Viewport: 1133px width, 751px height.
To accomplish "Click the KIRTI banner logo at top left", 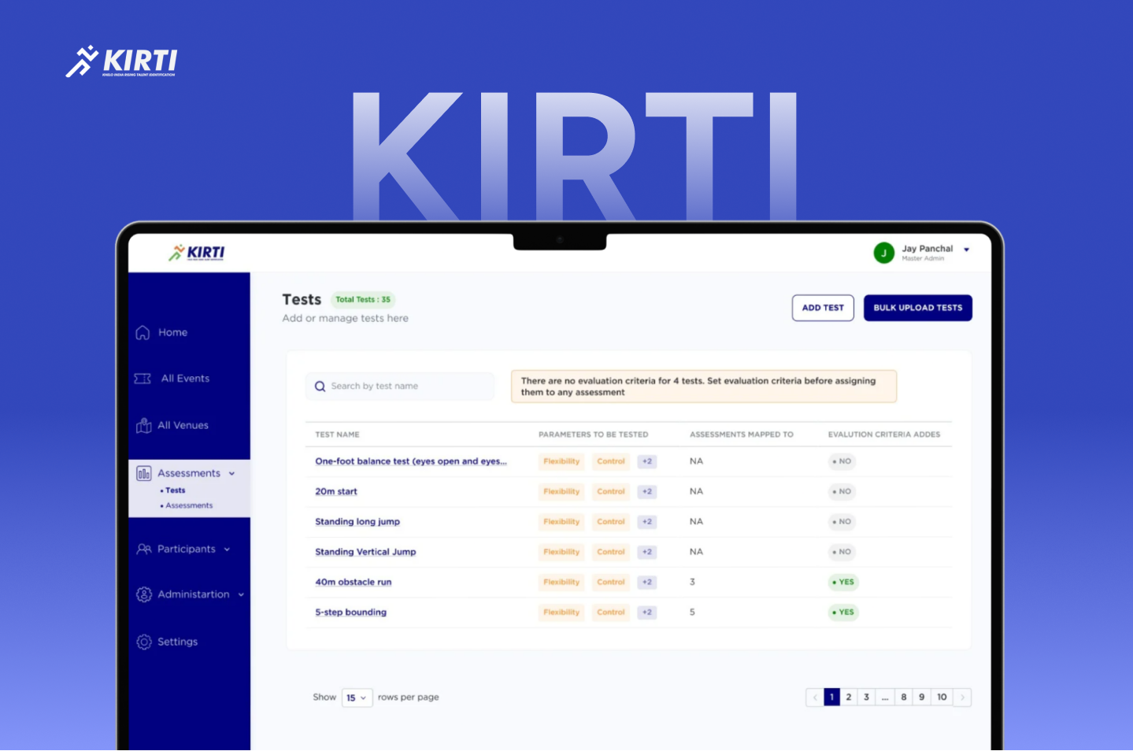I will (121, 61).
